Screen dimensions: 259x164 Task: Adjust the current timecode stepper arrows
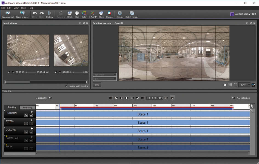tap(161, 98)
